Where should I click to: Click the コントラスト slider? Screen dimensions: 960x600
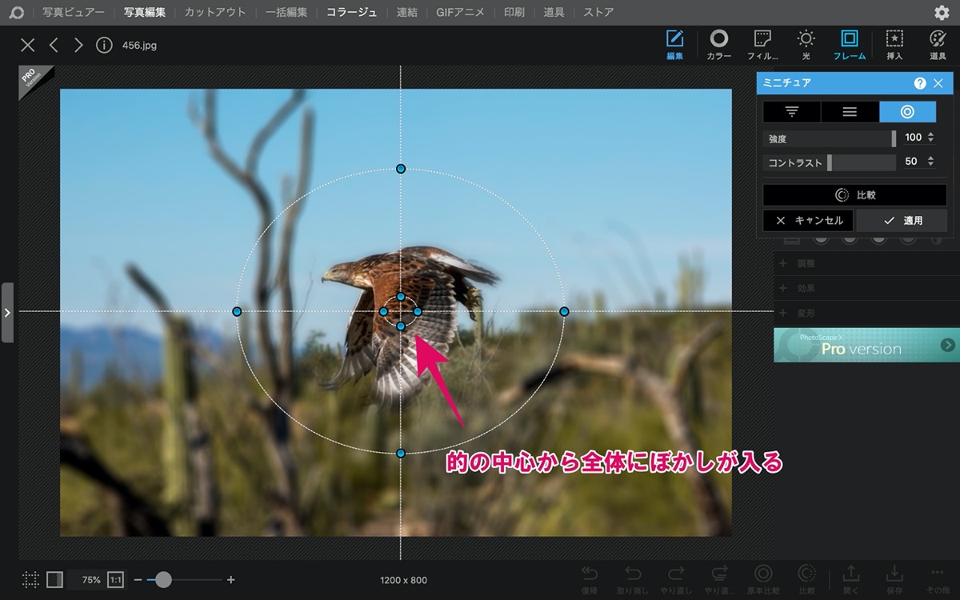coord(830,162)
